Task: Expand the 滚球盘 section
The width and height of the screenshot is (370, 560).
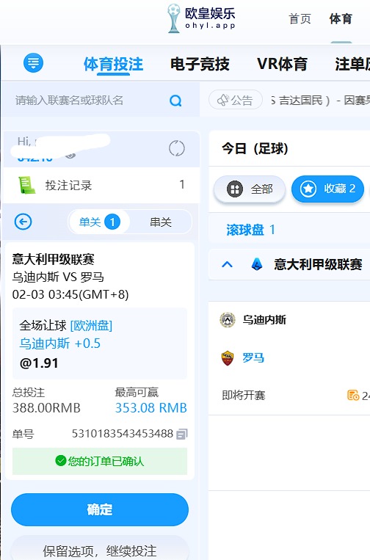Action: click(x=251, y=230)
